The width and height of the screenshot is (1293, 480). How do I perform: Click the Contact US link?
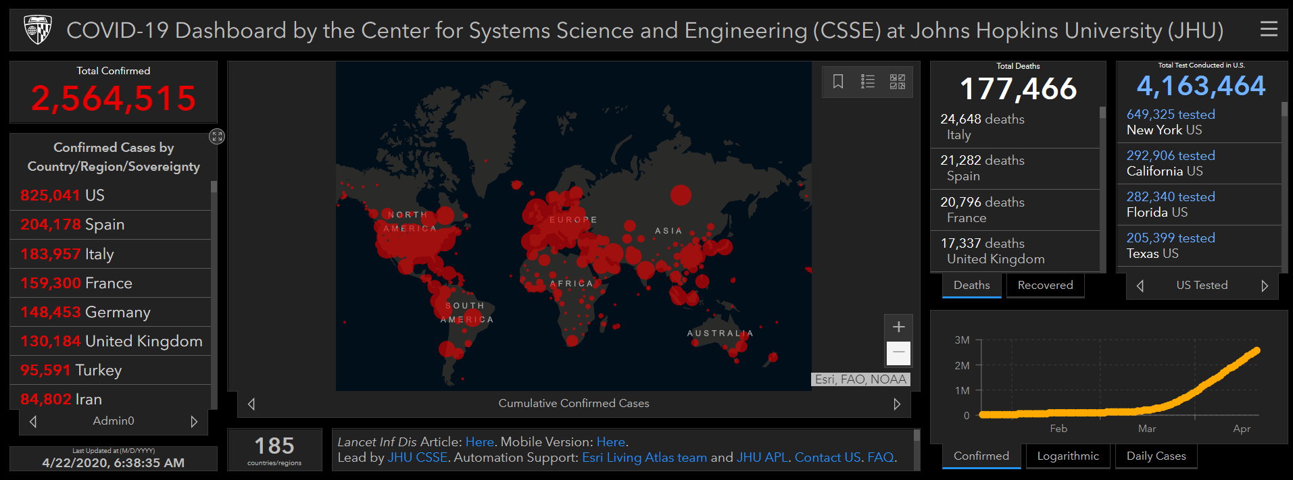point(827,457)
